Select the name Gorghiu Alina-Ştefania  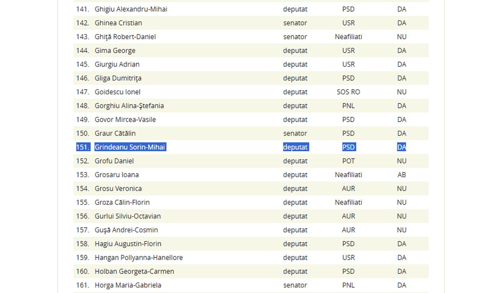coord(129,106)
